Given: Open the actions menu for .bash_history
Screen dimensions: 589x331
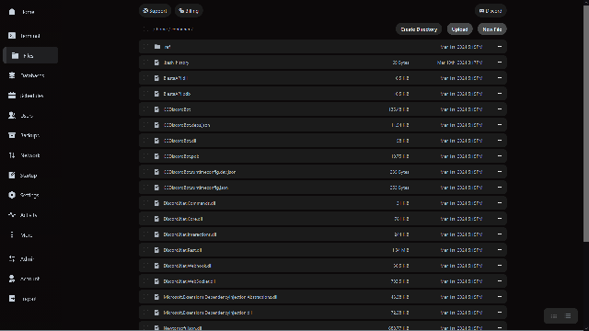Looking at the screenshot, I should click(x=500, y=63).
